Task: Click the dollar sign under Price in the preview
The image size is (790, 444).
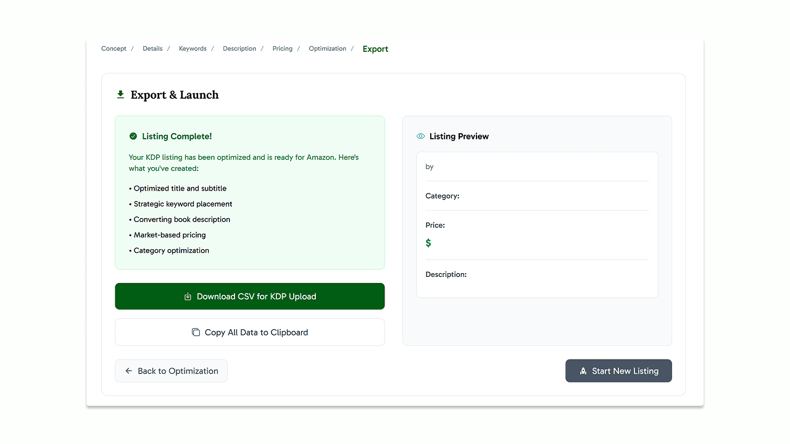Action: click(x=428, y=243)
